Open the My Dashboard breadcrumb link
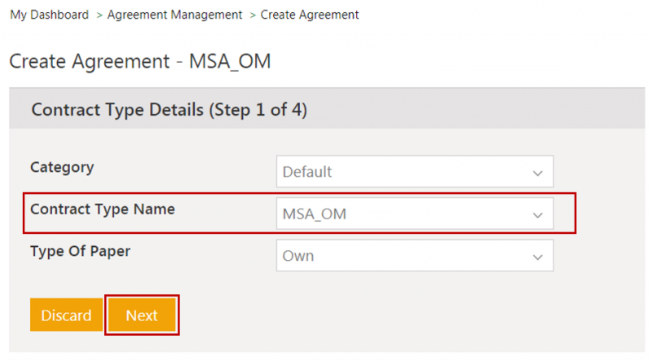 (49, 15)
